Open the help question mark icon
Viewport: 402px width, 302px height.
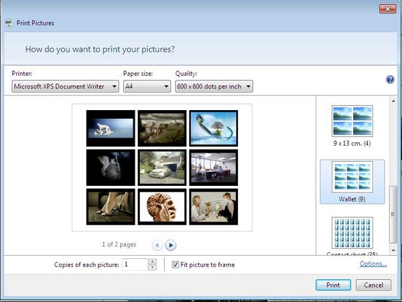(390, 80)
